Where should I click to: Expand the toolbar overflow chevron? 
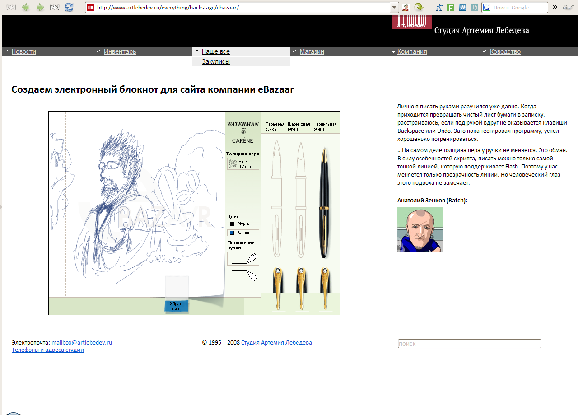pyautogui.click(x=555, y=7)
